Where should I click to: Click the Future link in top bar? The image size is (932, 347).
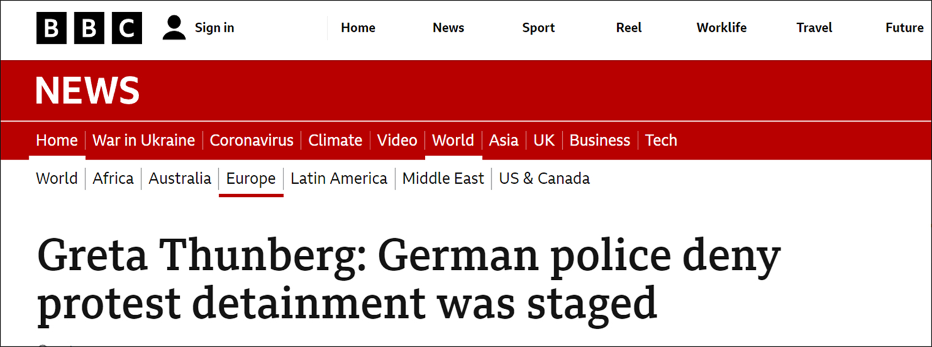pyautogui.click(x=904, y=28)
